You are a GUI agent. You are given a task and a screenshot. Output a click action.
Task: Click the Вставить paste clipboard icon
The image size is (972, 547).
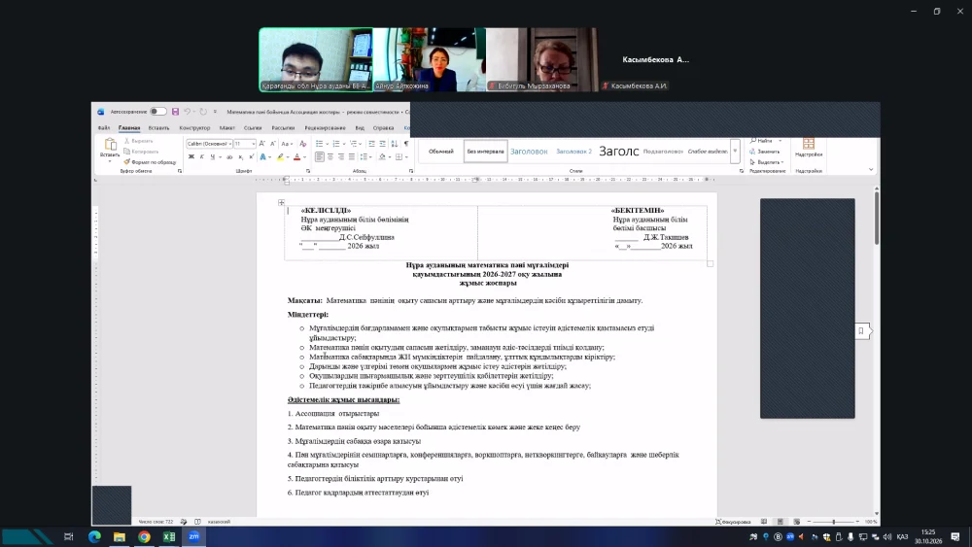[x=111, y=145]
